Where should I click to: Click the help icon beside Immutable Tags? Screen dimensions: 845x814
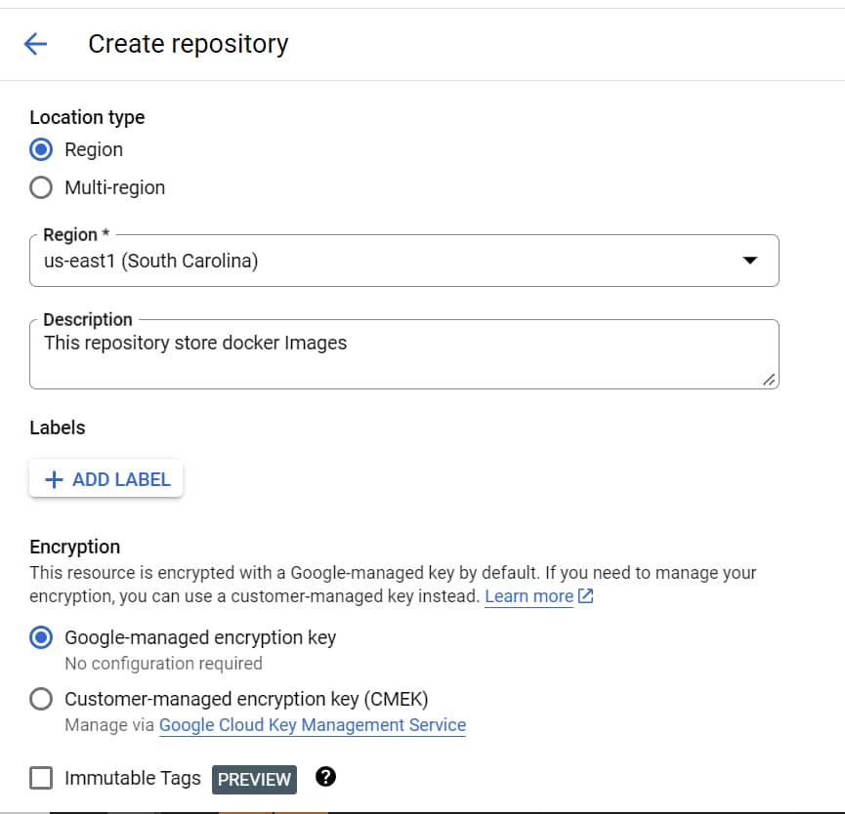click(326, 777)
